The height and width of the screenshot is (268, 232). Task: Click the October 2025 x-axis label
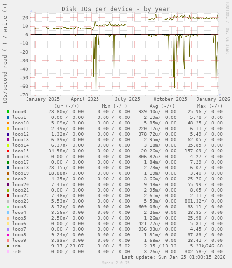(170, 99)
